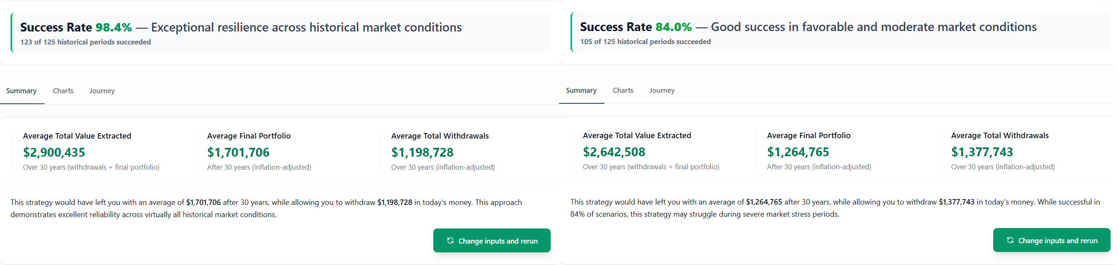Click left panel 'Average Total Value Extracted' label
The image size is (1119, 265).
[x=77, y=136]
